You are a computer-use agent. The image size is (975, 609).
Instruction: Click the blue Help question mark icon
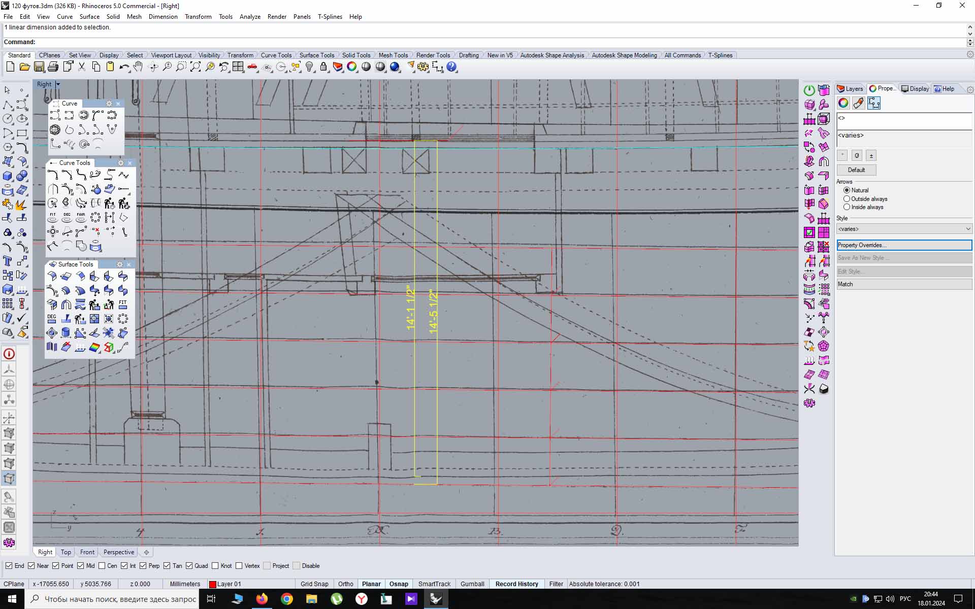[x=451, y=66]
